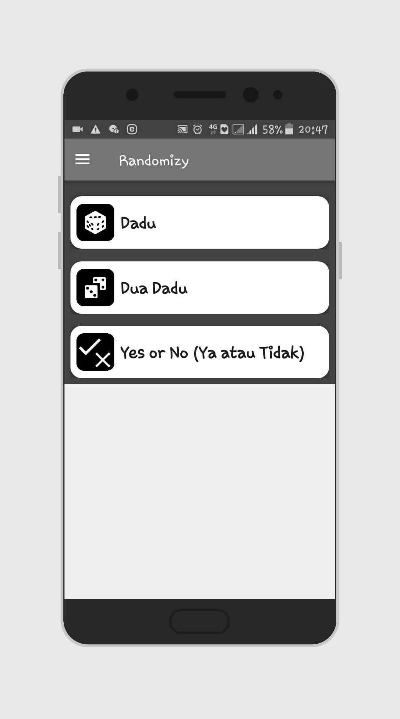Viewport: 400px width, 719px height.
Task: Tap the cast screen status icon
Action: coord(182,130)
